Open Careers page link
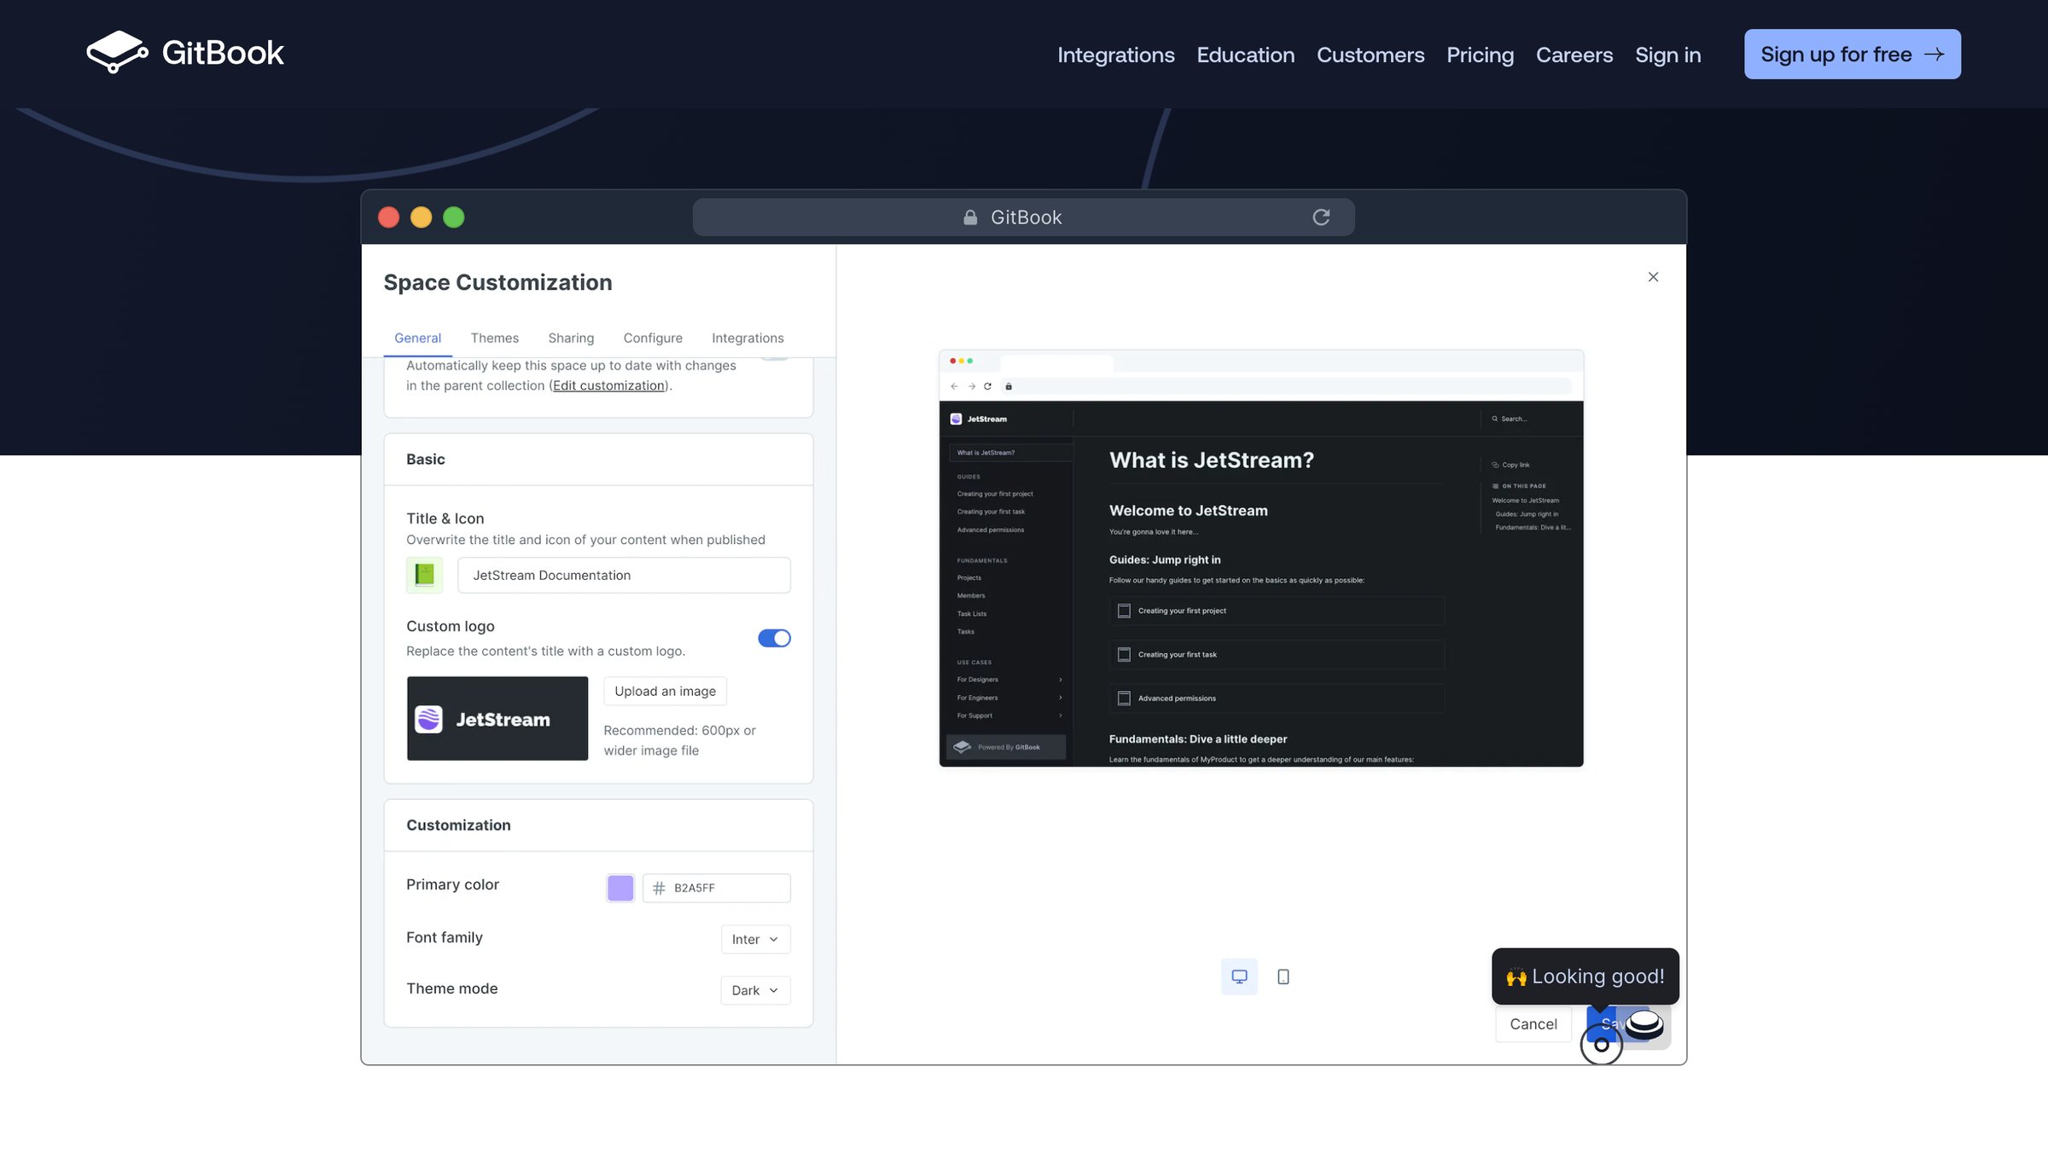Screen dimensions: 2048x1176 (1574, 55)
